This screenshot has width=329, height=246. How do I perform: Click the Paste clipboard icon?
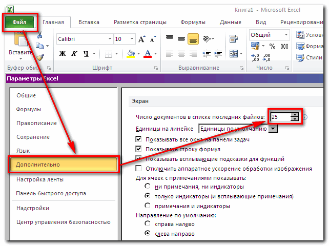coord(21,39)
